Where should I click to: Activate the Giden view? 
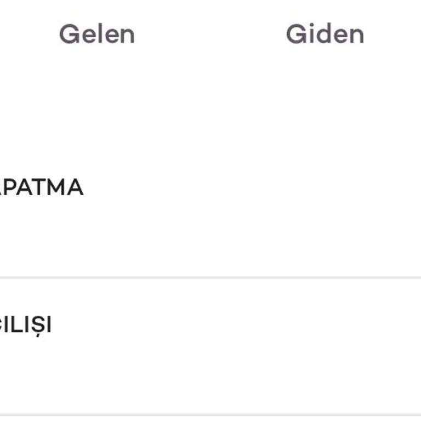pyautogui.click(x=325, y=34)
